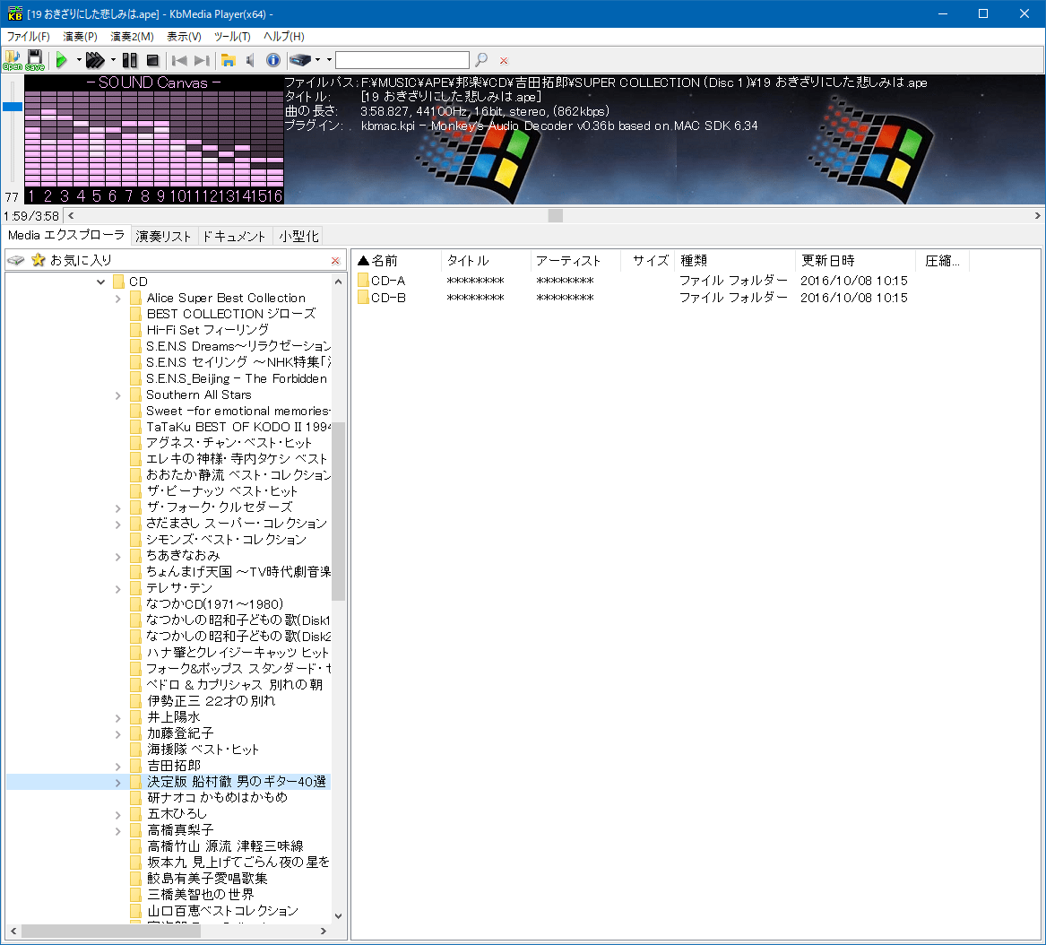Click the playback seek bar thumb
Viewport: 1046px width, 945px height.
(x=556, y=215)
